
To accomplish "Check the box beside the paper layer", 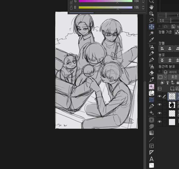I will (164, 122).
